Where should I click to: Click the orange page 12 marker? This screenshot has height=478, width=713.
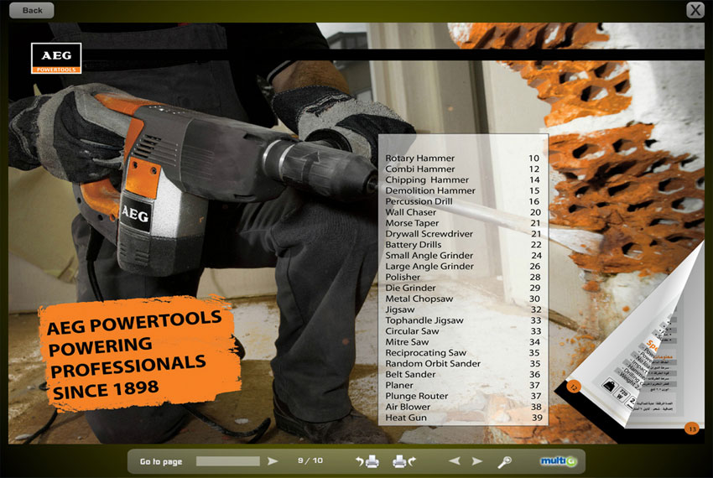[574, 387]
